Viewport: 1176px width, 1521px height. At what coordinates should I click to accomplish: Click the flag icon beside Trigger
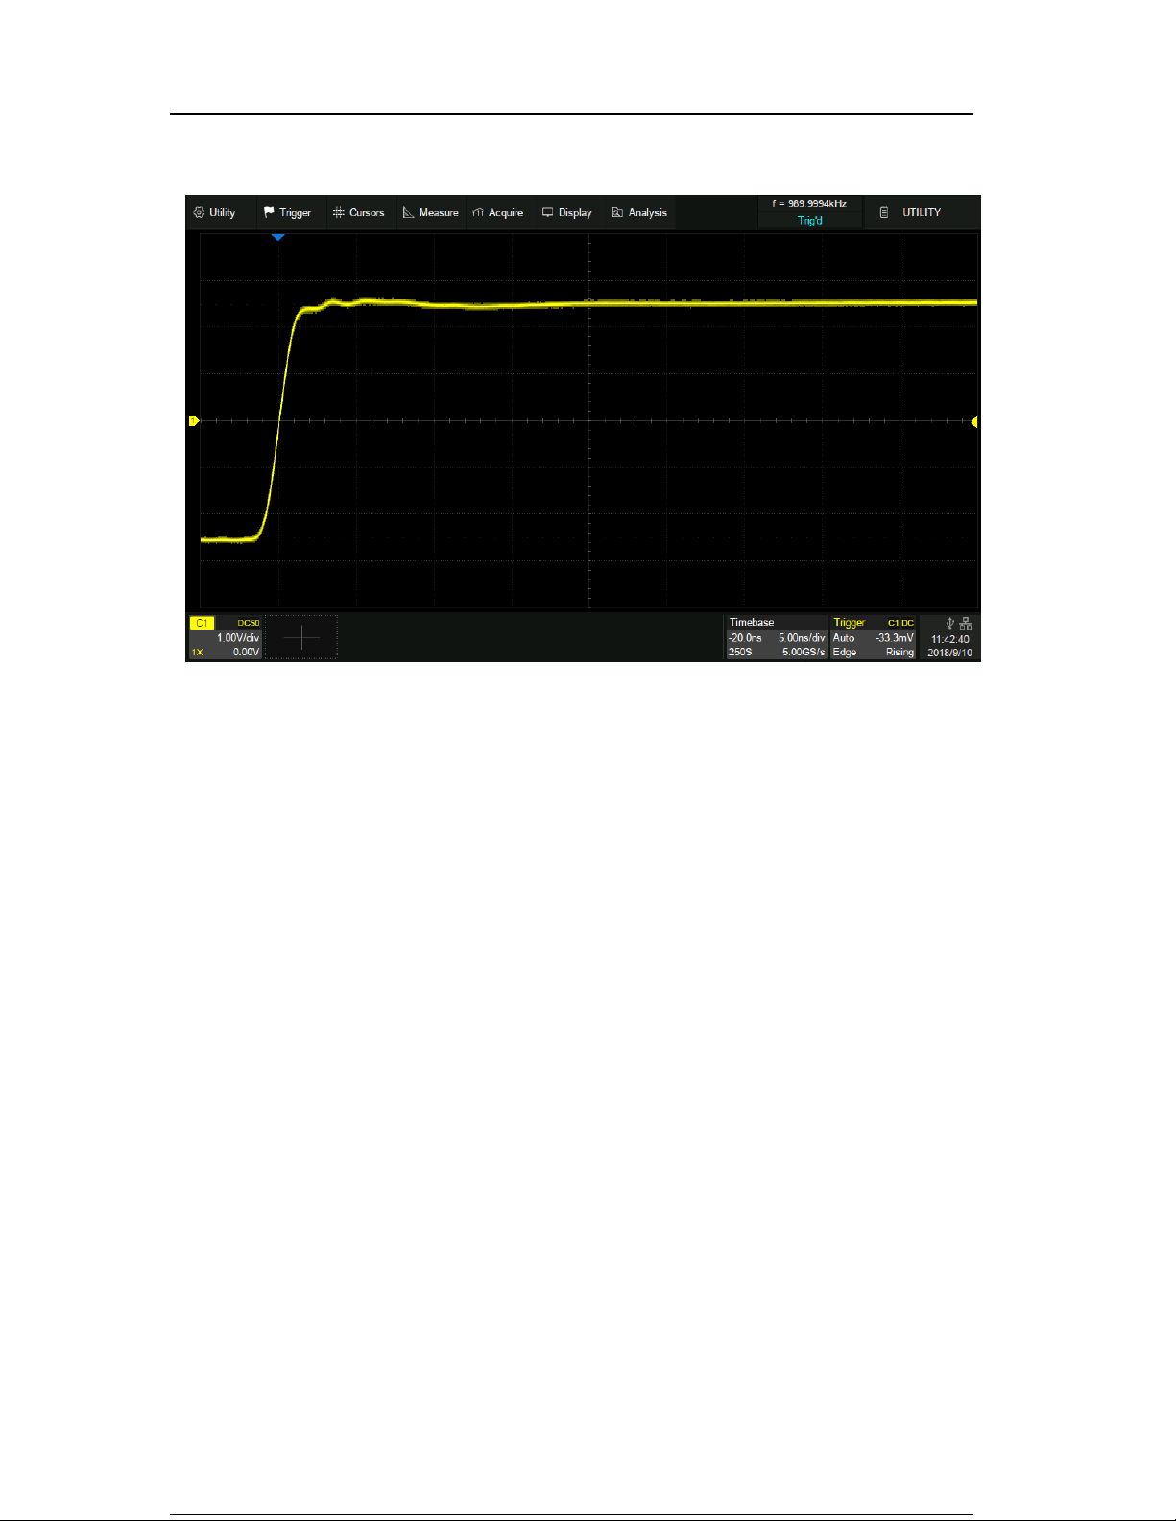tap(269, 212)
